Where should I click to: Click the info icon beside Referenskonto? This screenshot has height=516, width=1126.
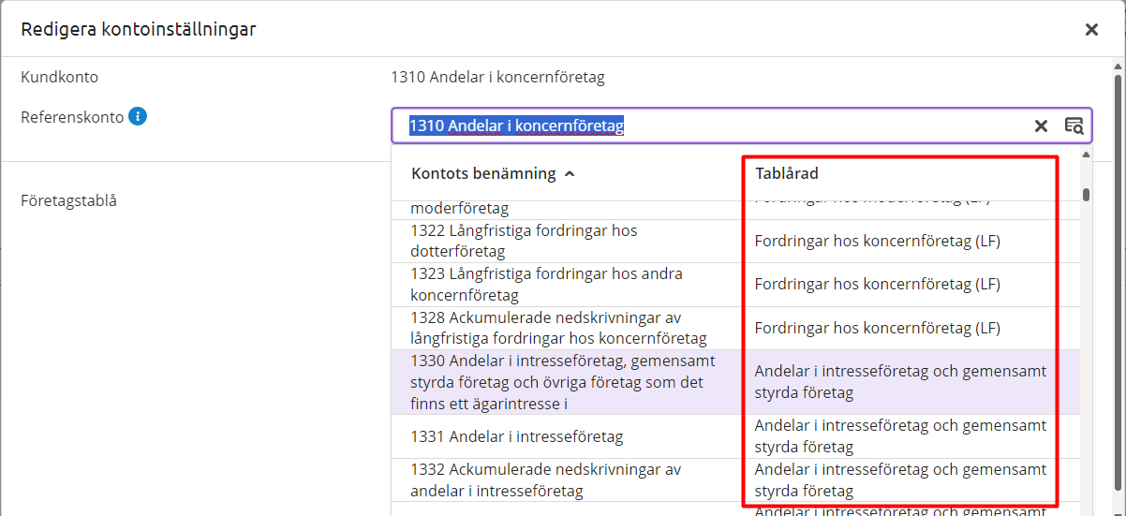[x=138, y=117]
